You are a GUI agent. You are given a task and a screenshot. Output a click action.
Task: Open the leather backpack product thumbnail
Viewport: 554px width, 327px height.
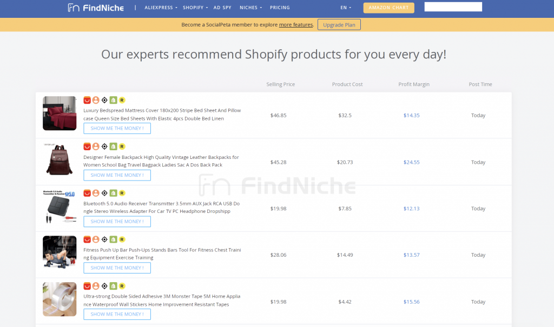pyautogui.click(x=60, y=159)
